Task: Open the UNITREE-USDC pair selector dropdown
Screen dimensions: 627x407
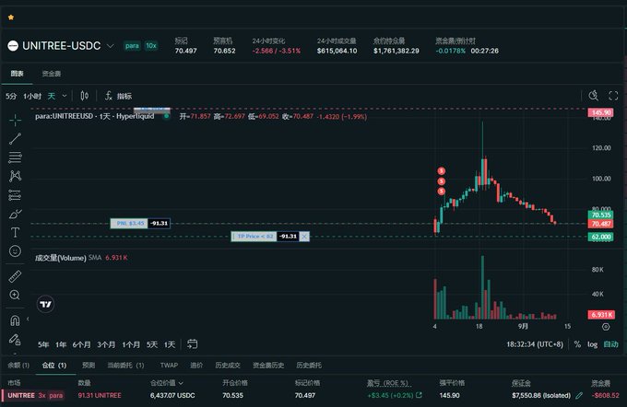Action: (x=110, y=46)
